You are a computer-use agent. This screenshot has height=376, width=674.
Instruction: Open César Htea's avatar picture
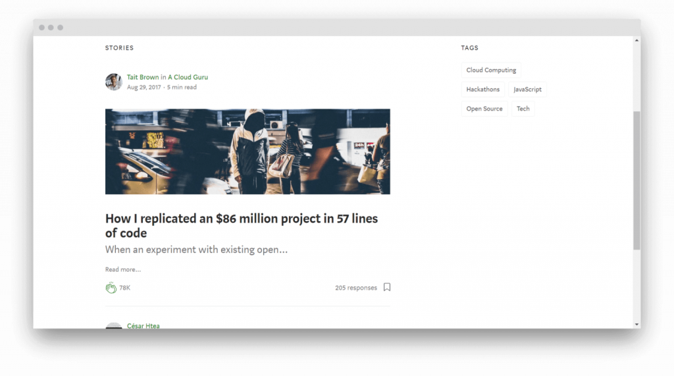[x=114, y=326]
